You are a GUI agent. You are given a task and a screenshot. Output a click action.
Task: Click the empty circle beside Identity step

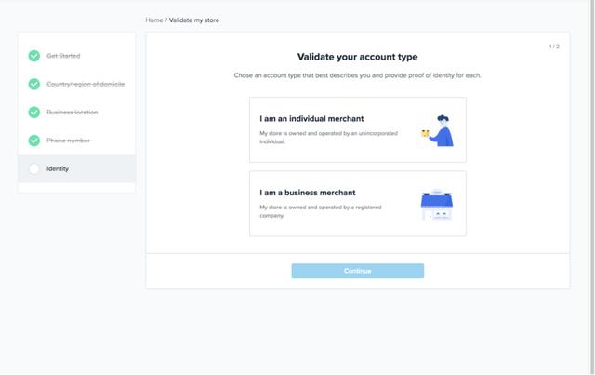coord(34,168)
